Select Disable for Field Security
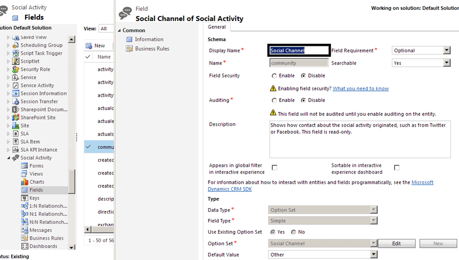 pos(303,76)
